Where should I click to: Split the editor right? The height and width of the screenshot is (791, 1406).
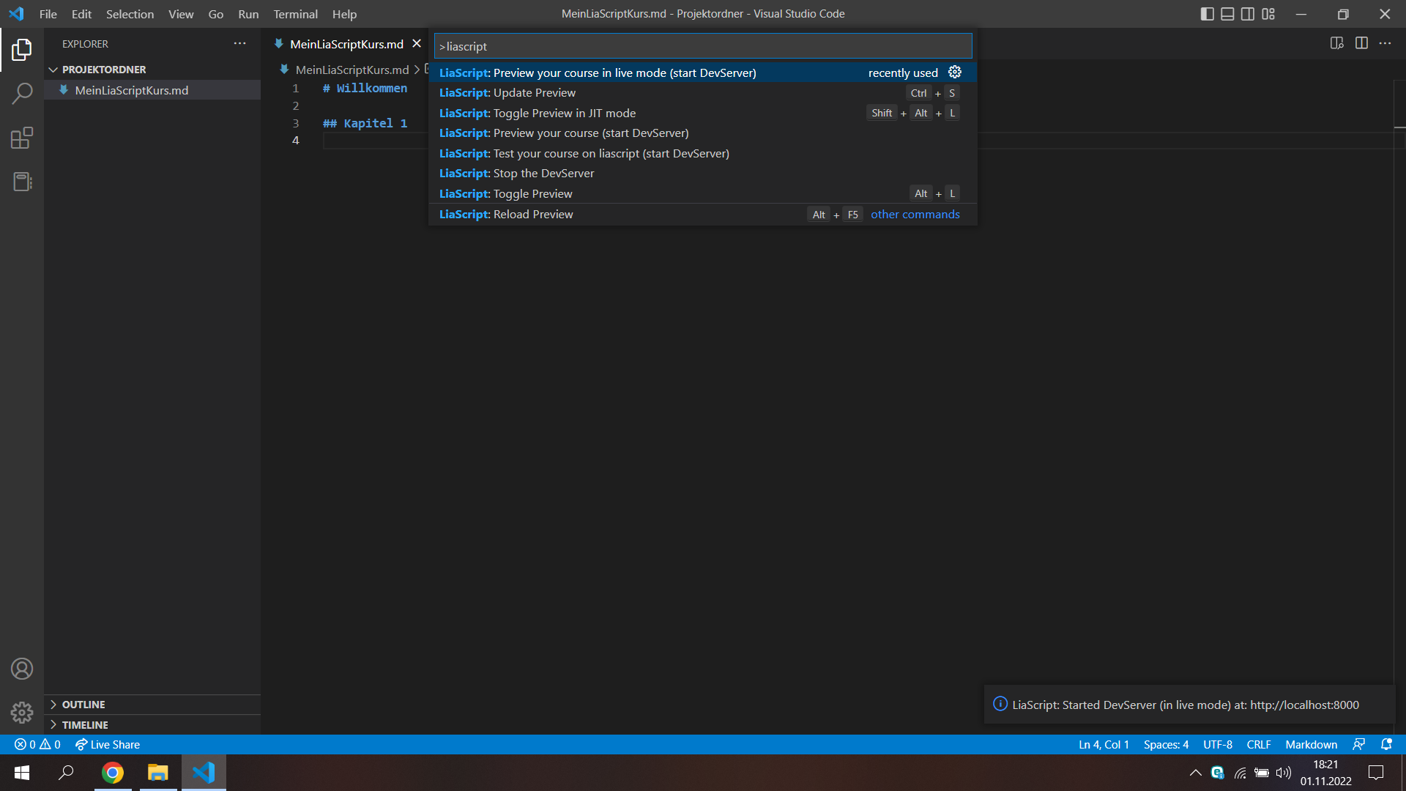point(1361,43)
